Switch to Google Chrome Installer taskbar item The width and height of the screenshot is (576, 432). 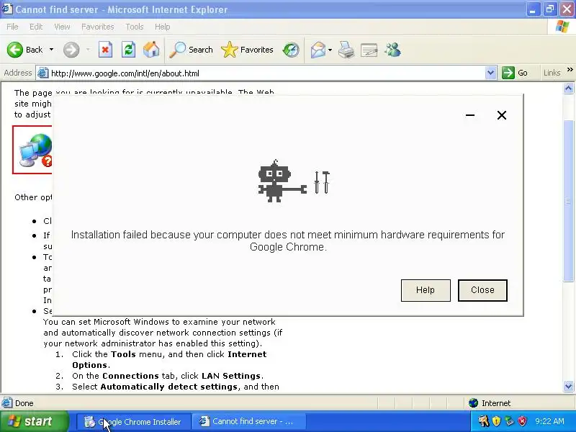click(133, 422)
